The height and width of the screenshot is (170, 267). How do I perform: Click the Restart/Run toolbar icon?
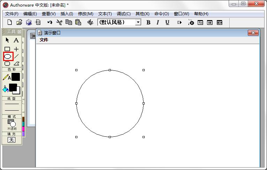(x=179, y=22)
